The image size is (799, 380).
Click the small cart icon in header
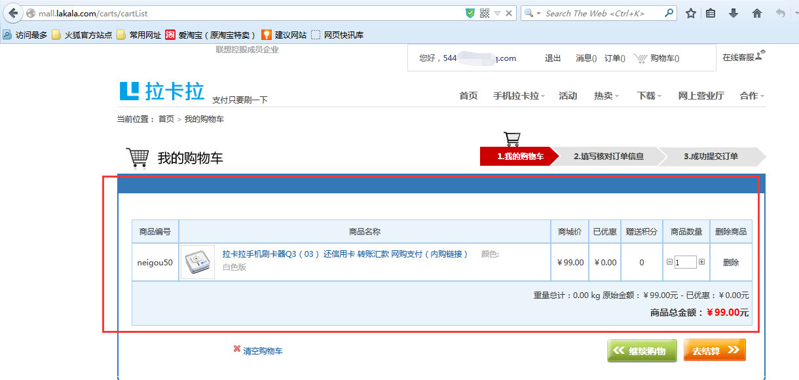coord(640,58)
